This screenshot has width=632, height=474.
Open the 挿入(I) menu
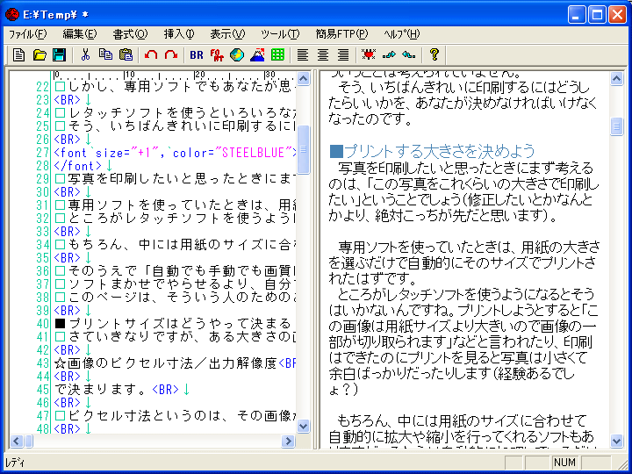(x=179, y=34)
